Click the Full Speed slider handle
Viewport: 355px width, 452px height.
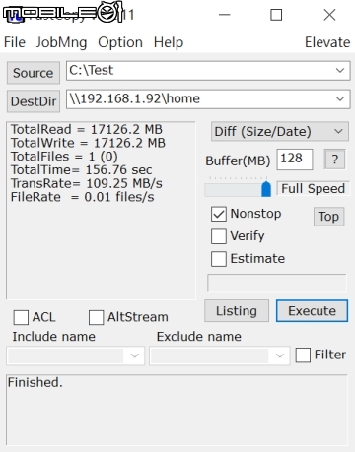[x=266, y=189]
